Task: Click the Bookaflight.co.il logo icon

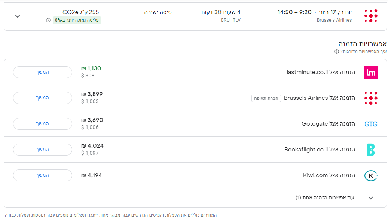Action: (370, 150)
